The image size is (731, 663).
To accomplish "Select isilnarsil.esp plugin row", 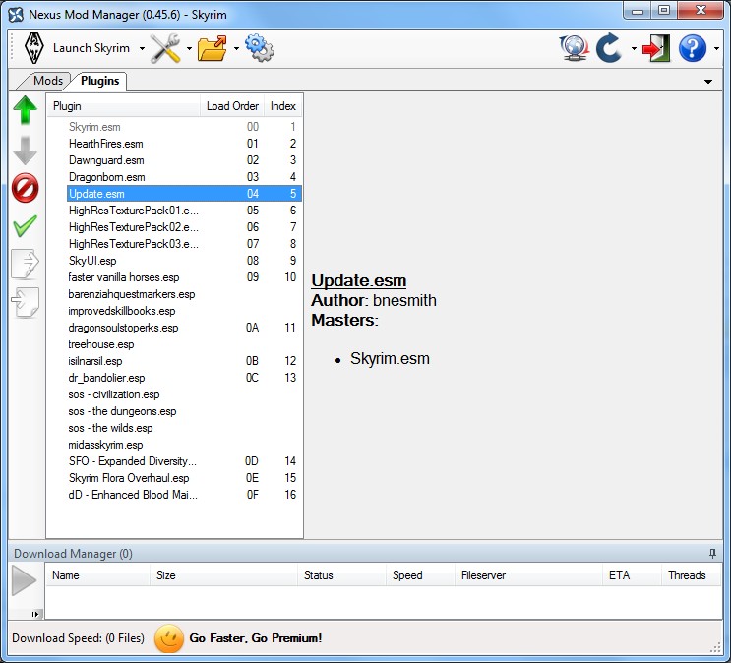I will [184, 361].
